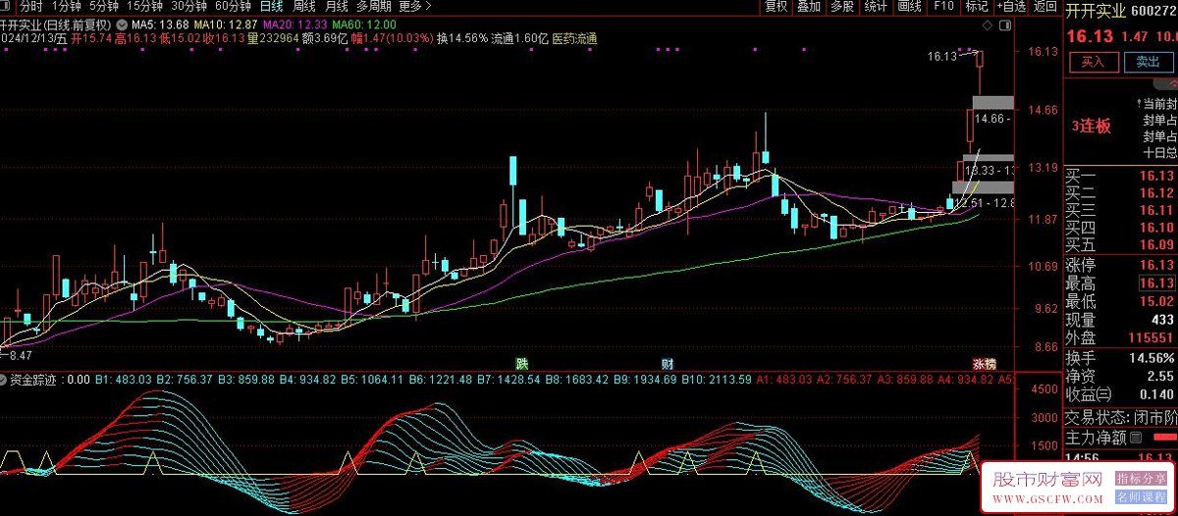Screen dimensions: 1178x516
Task: Open the 主力净额 detail icon
Action: pos(1136,438)
